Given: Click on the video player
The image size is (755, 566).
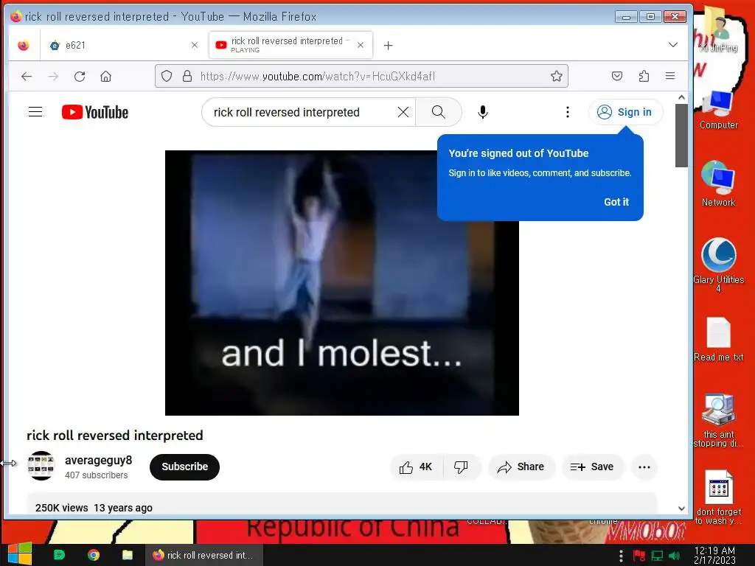Looking at the screenshot, I should 342,283.
